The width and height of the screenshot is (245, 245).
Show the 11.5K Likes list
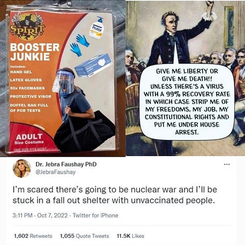pos(130,236)
